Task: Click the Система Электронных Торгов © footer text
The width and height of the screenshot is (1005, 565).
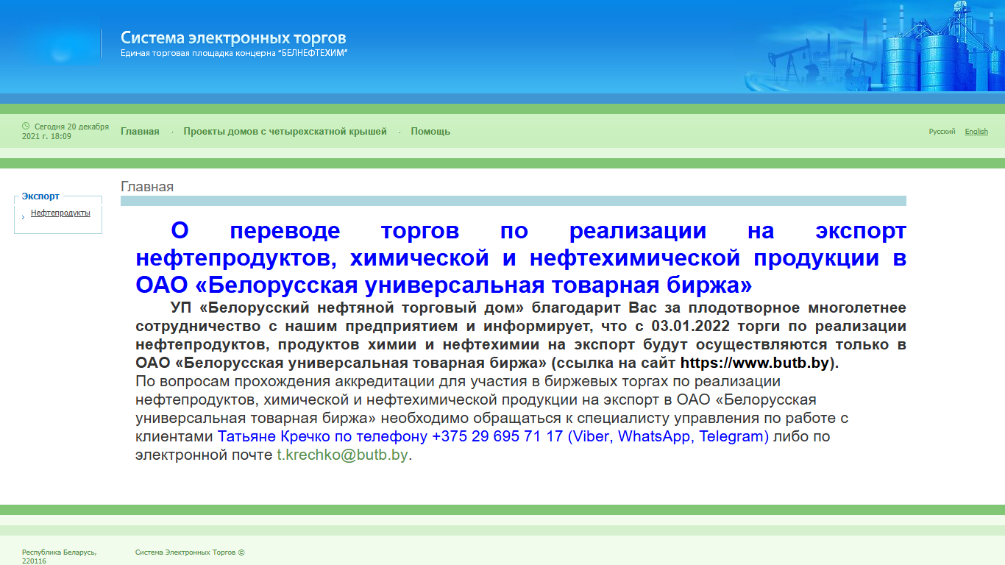Action: [190, 552]
